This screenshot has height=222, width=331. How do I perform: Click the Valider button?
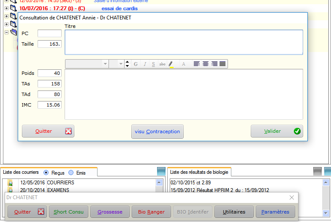[277, 131]
